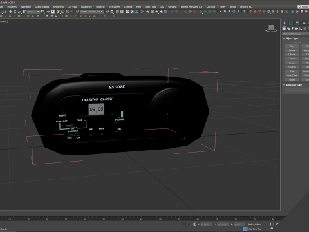The image size is (309, 232).
Task: Open the Customize menu
Action: [86, 7]
